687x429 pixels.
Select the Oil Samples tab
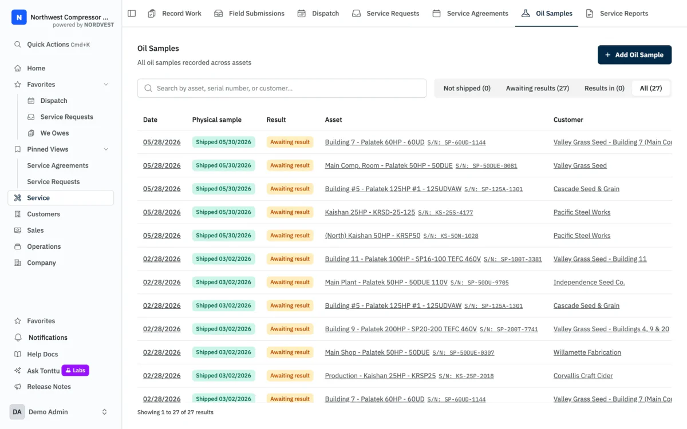tap(547, 13)
